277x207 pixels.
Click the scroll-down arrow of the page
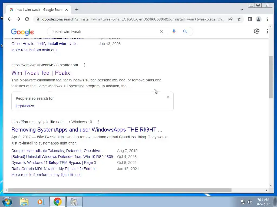[x=271, y=185]
